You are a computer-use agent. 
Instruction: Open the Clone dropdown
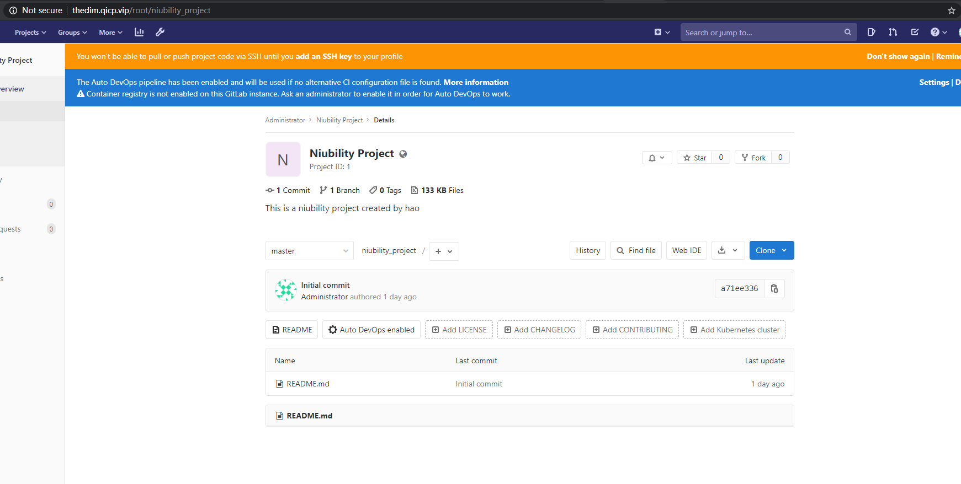pos(771,250)
